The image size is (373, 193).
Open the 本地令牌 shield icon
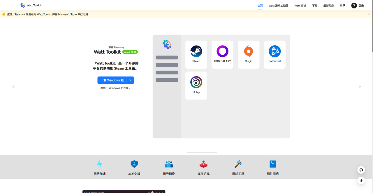click(134, 164)
